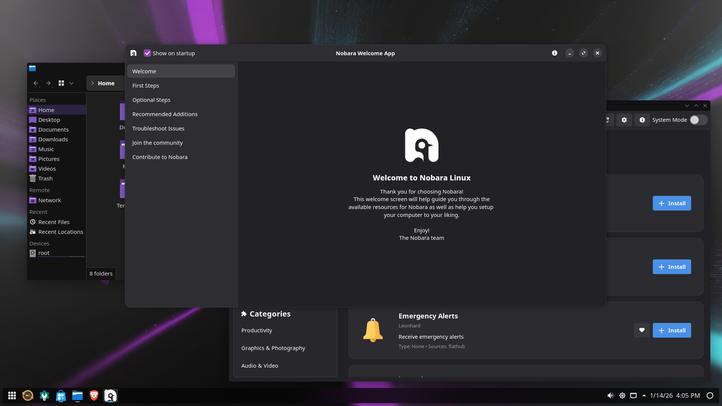
Task: Open settings gear in the software store
Action: point(624,119)
